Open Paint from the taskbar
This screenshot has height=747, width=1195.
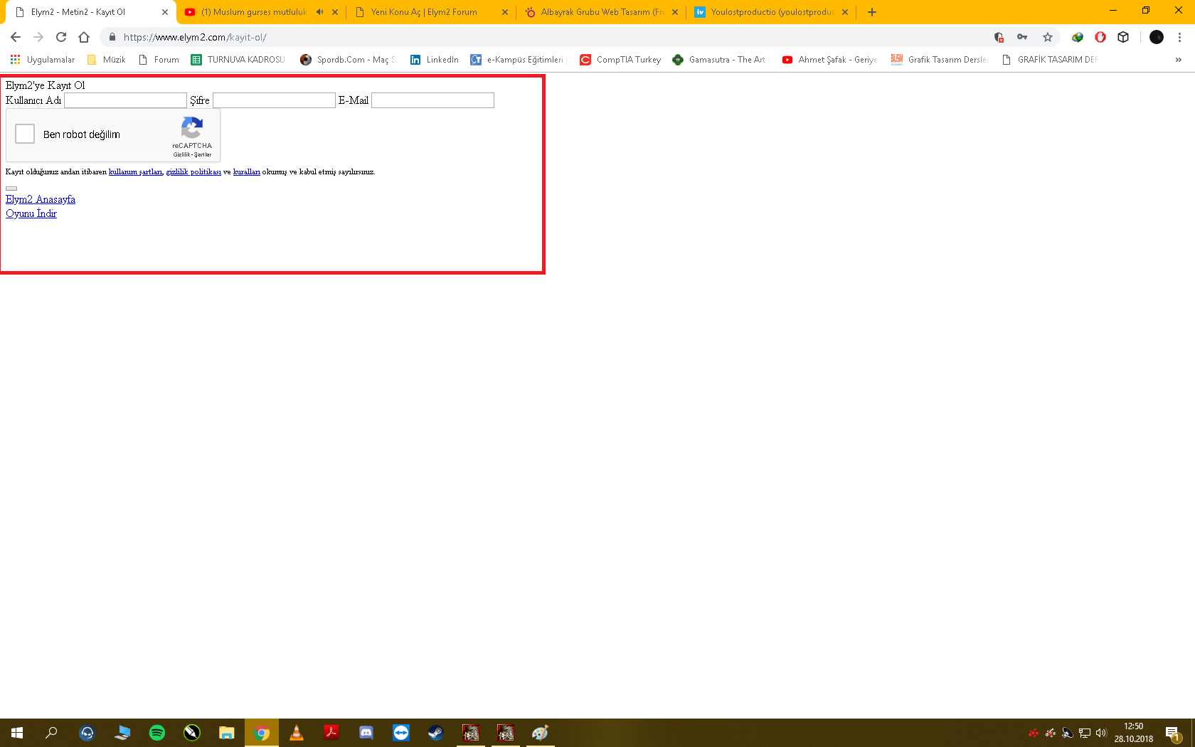tap(541, 733)
